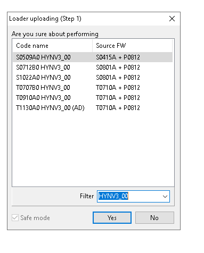
Task: Click the Source FW cell of S0712B0 row
Action: pyautogui.click(x=118, y=68)
